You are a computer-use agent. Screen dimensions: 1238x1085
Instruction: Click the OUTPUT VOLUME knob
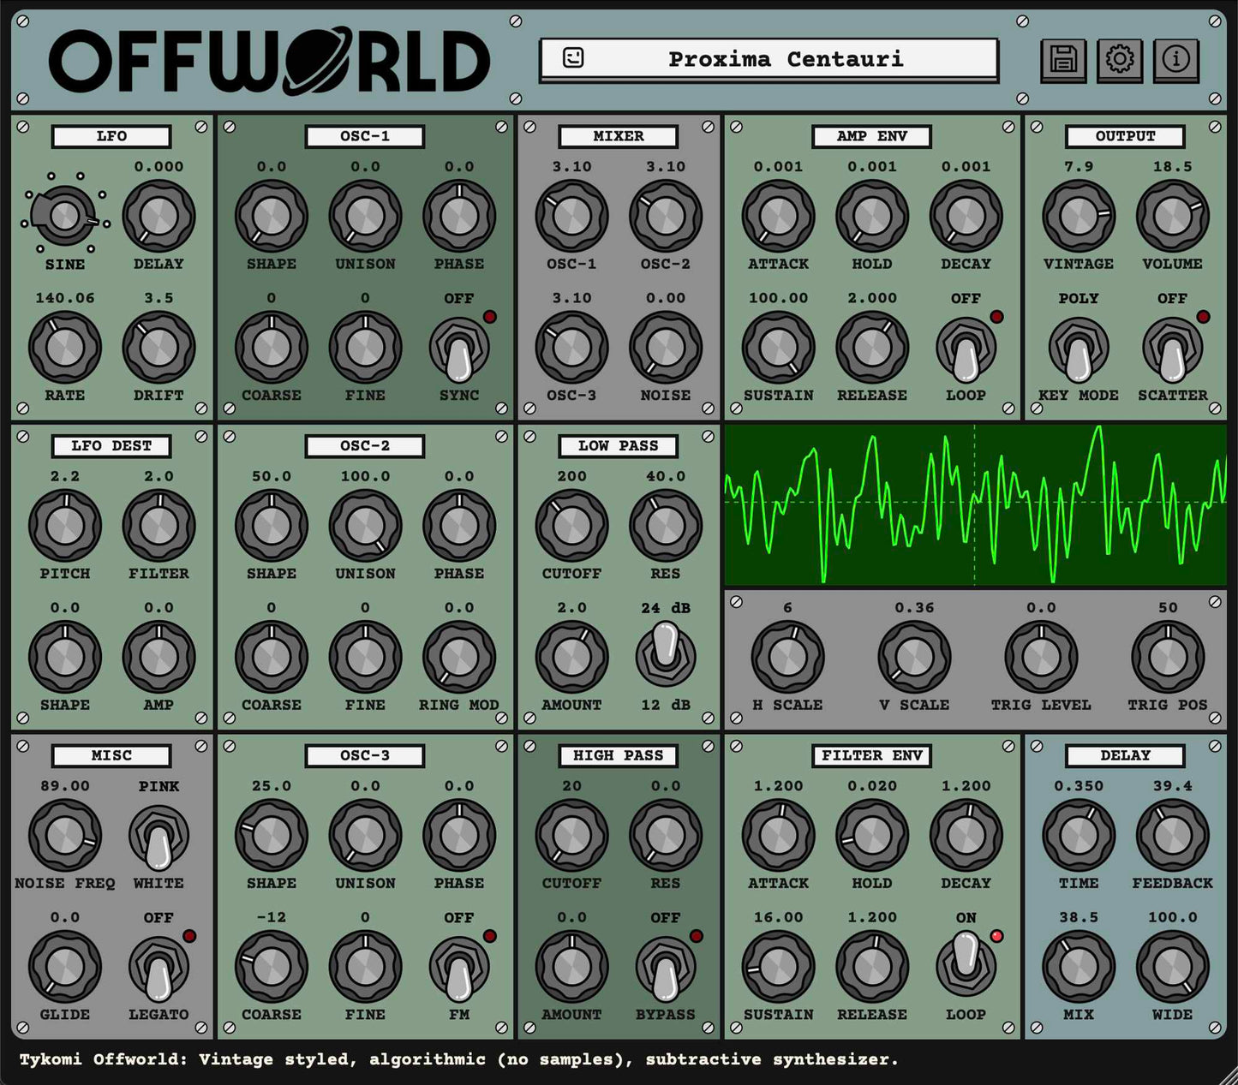1172,216
